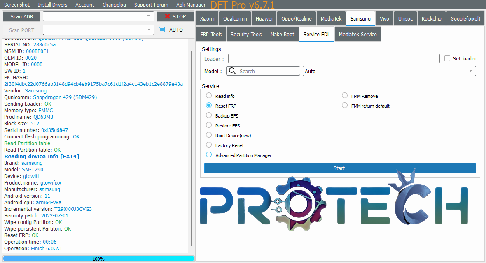Select the Samsung tab
The image size is (486, 263).
[360, 18]
